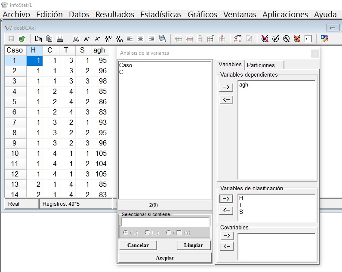Switch to the Particiones tab
This screenshot has width=342, height=272.
[x=264, y=65]
